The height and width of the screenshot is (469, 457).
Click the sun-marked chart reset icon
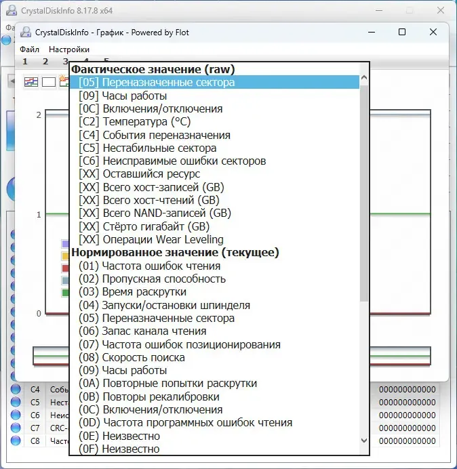[64, 81]
